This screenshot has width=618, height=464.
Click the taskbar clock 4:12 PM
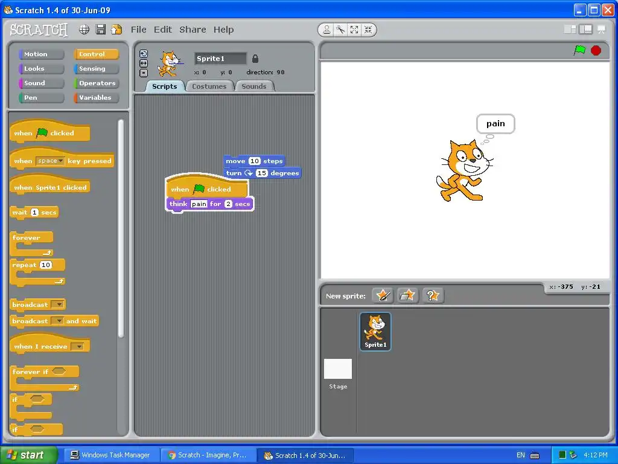coord(596,455)
